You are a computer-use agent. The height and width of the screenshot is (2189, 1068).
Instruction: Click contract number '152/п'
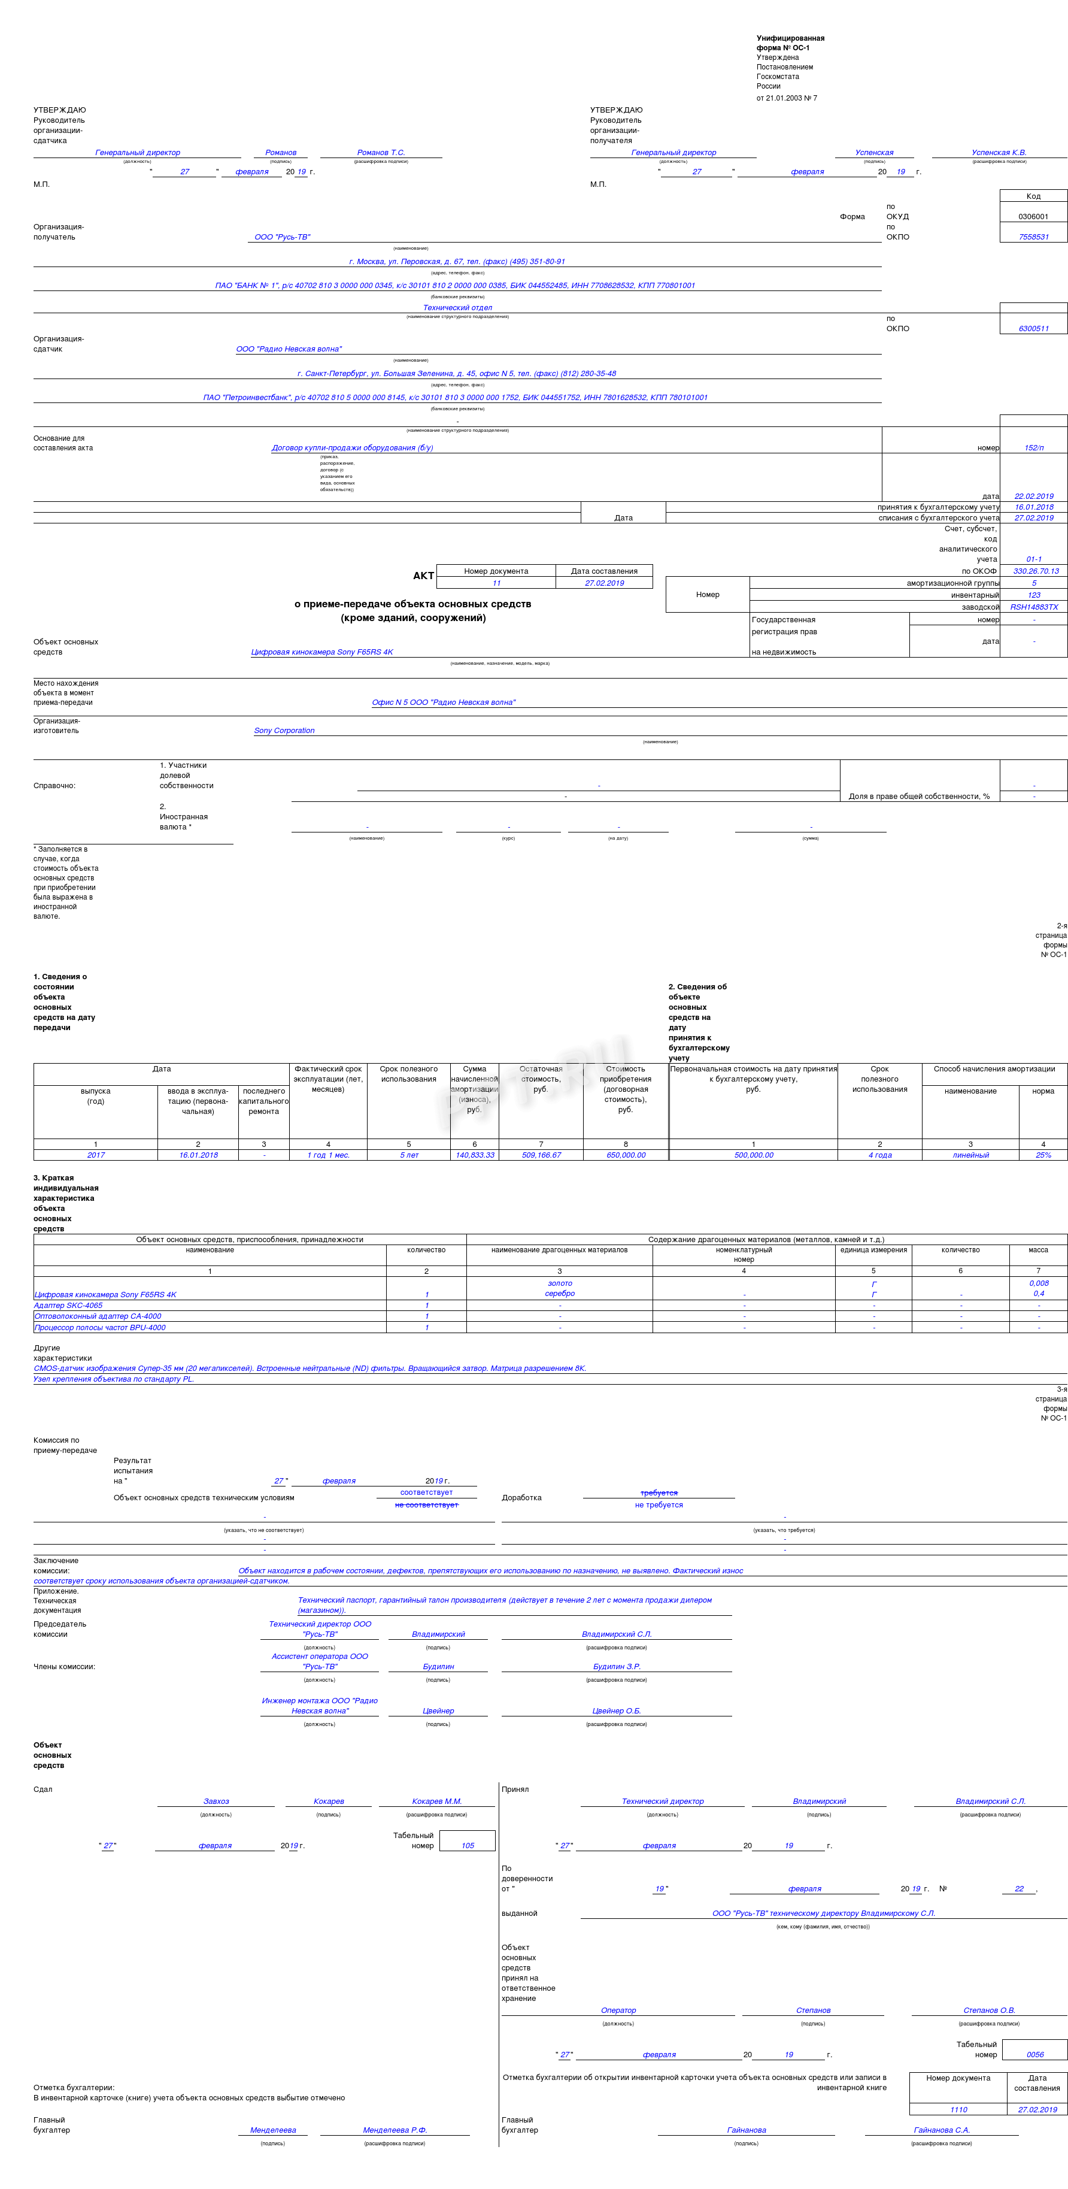coord(1033,448)
